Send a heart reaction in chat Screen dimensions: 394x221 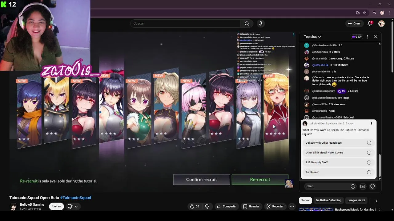click(373, 186)
